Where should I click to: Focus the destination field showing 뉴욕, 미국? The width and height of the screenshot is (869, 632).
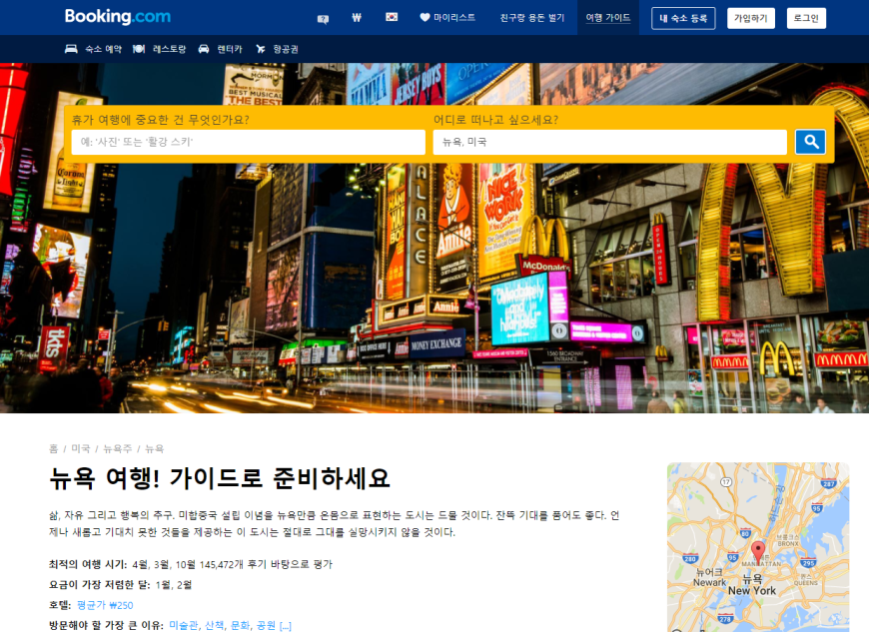pos(609,143)
